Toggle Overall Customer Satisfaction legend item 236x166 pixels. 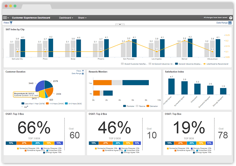pos(134,64)
